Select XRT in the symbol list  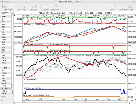6,45
